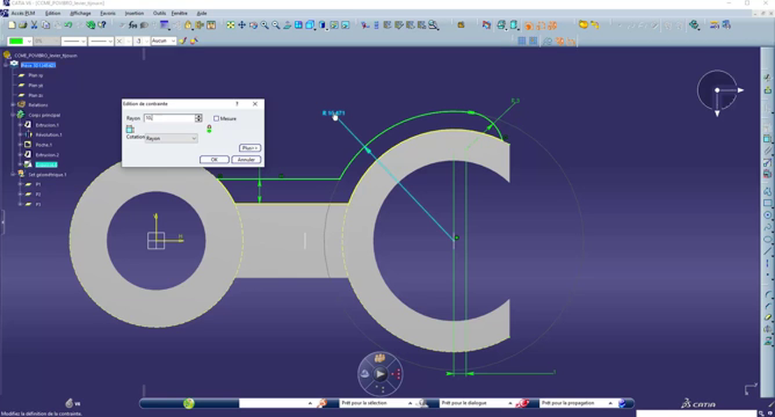Open the Cotation Rayon dropdown
775x417 pixels.
point(171,138)
